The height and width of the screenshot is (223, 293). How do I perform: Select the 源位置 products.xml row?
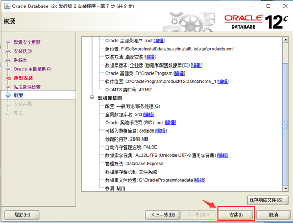pos(169,49)
